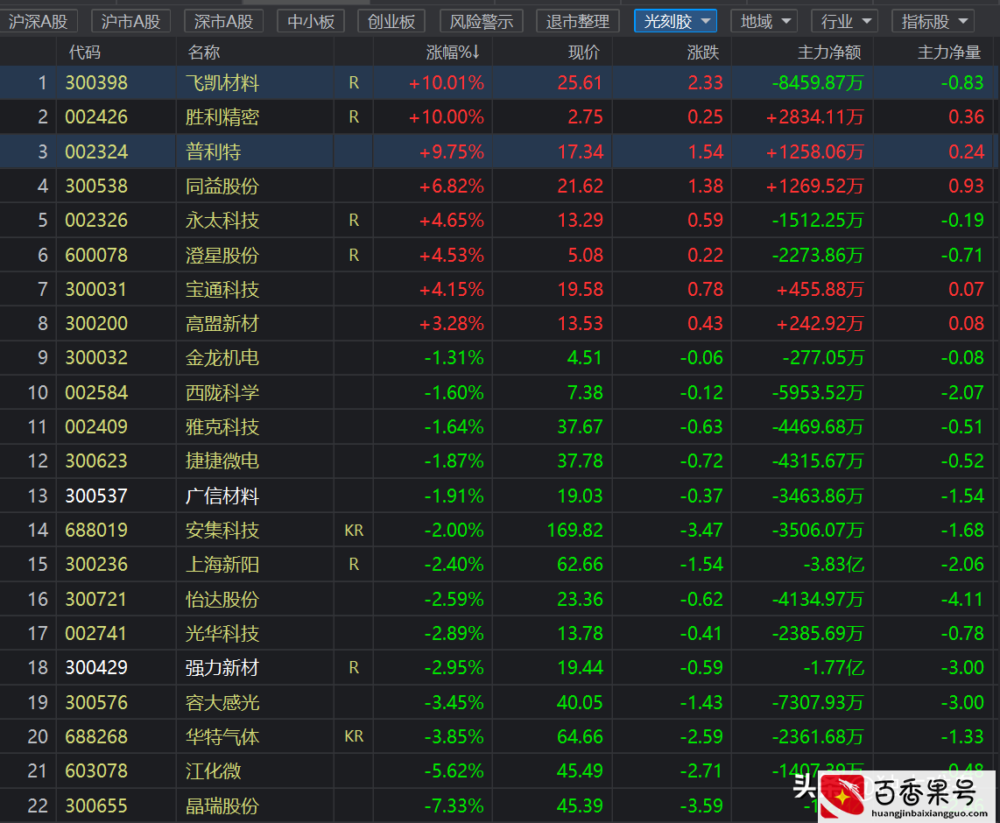Select stock 强力新材 name
Viewport: 1000px width, 823px height.
coord(222,667)
